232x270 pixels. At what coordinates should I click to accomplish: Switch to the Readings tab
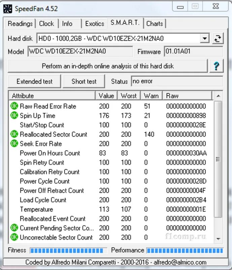tap(20, 24)
